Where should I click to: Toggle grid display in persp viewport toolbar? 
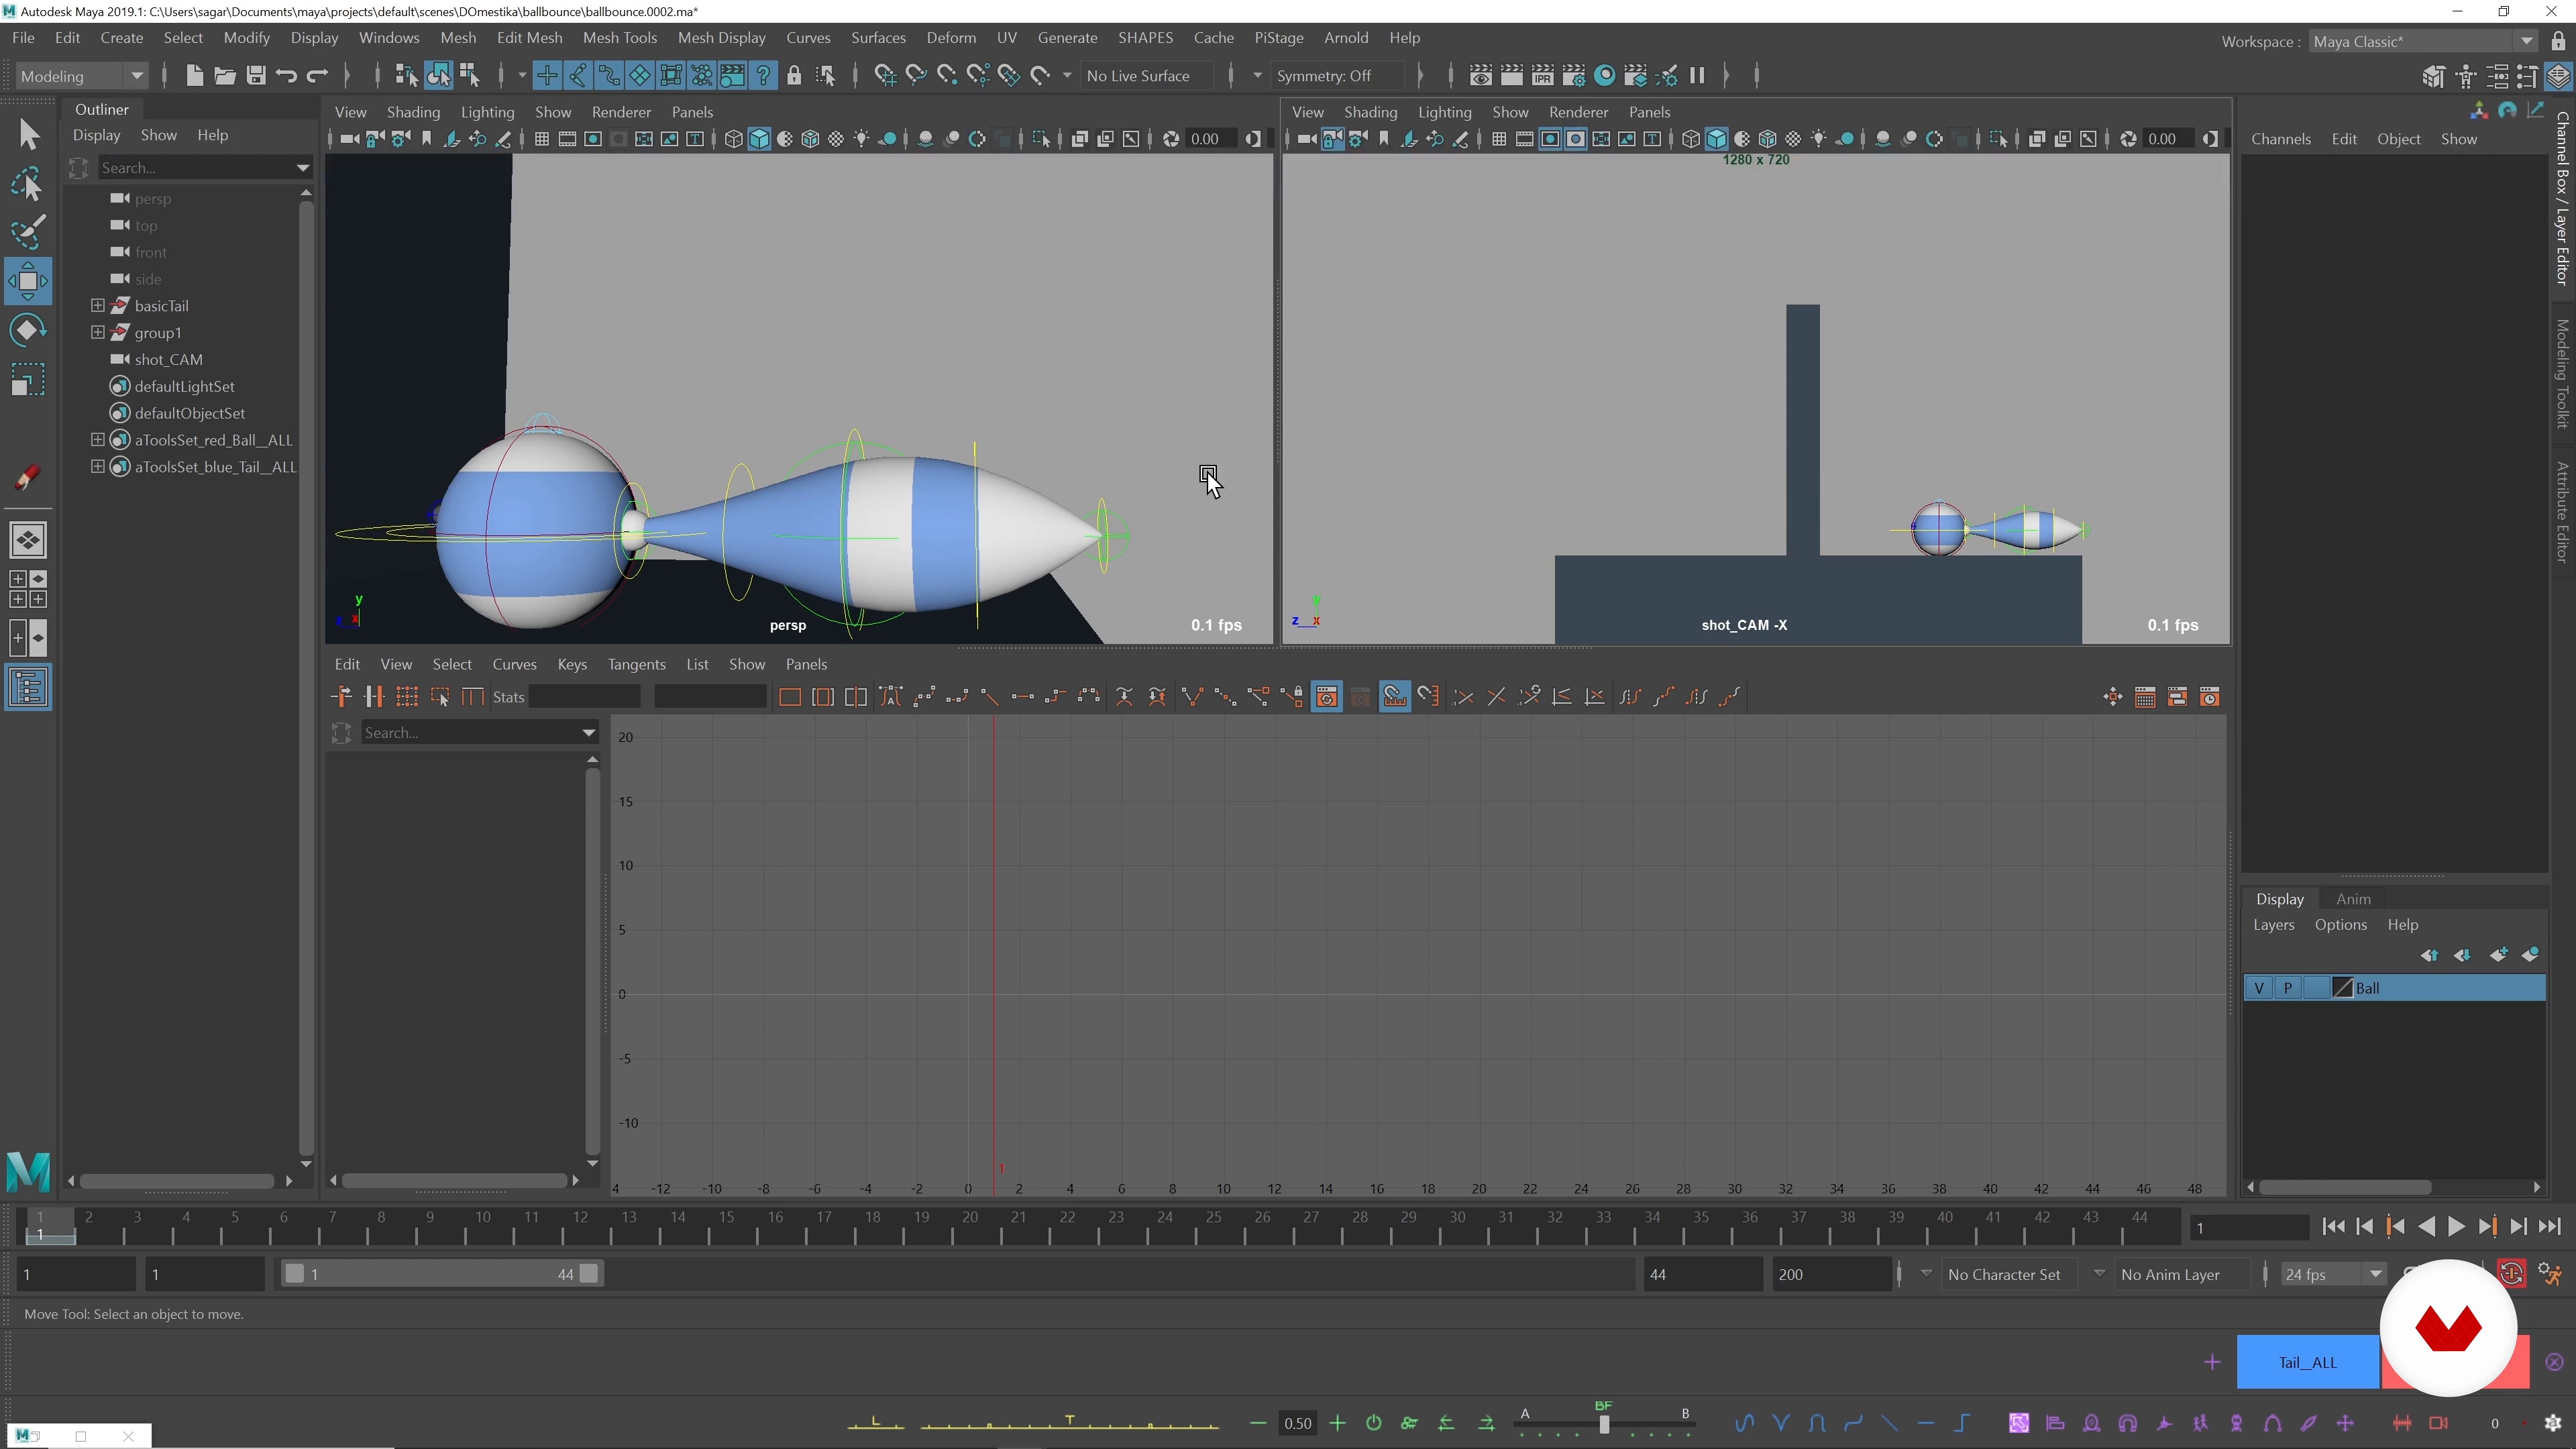[541, 139]
